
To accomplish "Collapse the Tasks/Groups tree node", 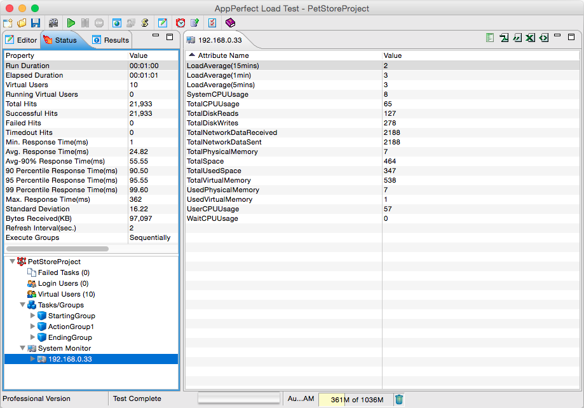I will pyautogui.click(x=22, y=305).
